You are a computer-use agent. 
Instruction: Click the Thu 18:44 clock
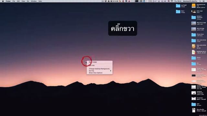pyautogui.click(x=178, y=1)
